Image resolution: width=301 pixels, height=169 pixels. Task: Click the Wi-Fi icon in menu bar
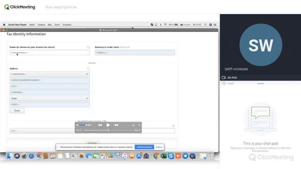(165, 25)
